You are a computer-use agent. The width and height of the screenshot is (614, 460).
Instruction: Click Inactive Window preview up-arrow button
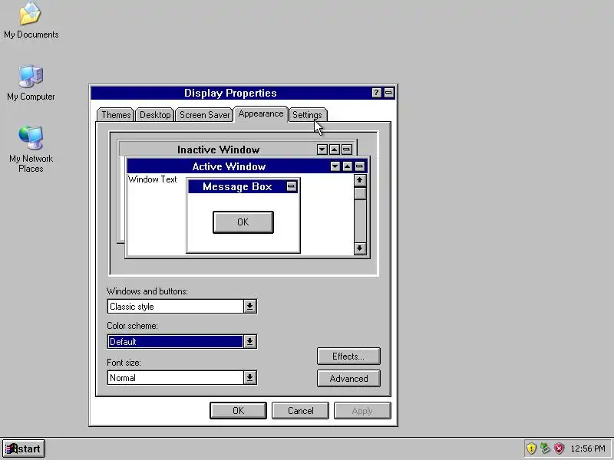click(x=335, y=149)
